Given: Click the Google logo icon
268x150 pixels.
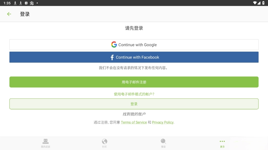Looking at the screenshot, I should (x=114, y=45).
